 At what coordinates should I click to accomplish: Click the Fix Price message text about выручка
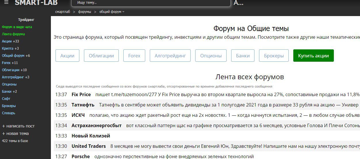coord(227,94)
